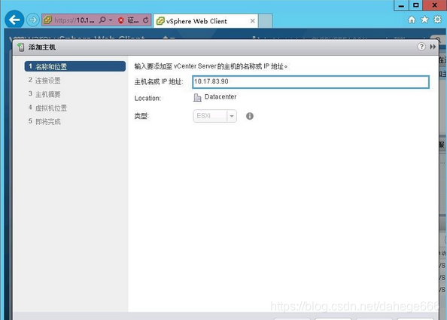Open the address bar search magnifier
Screen dimensions: 447x320
pos(102,20)
